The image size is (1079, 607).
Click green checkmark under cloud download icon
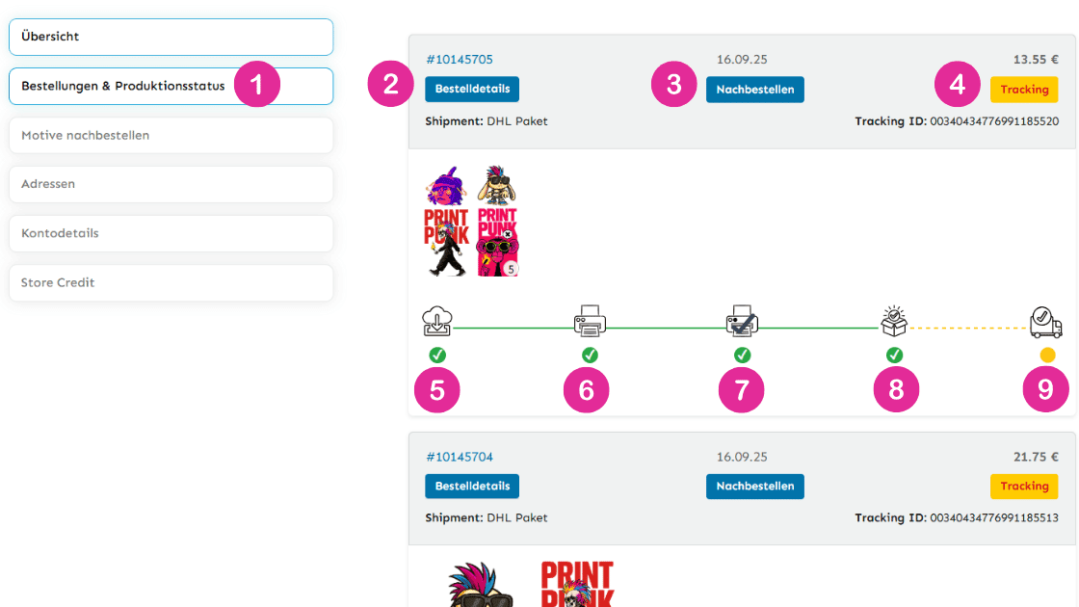[437, 356]
